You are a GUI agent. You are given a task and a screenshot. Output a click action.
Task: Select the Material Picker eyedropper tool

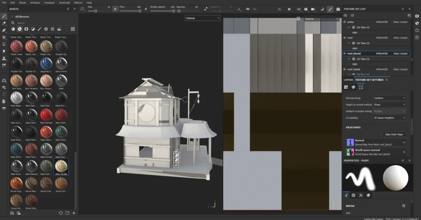point(4,65)
